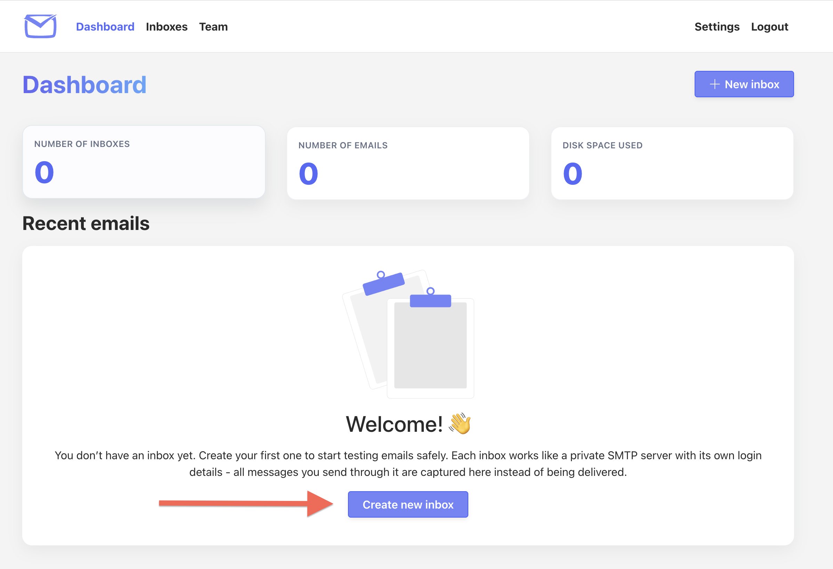Click the Create new inbox button
The width and height of the screenshot is (833, 569).
[x=408, y=504]
